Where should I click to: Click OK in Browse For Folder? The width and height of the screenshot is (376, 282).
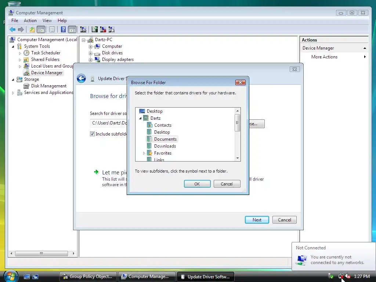197,184
